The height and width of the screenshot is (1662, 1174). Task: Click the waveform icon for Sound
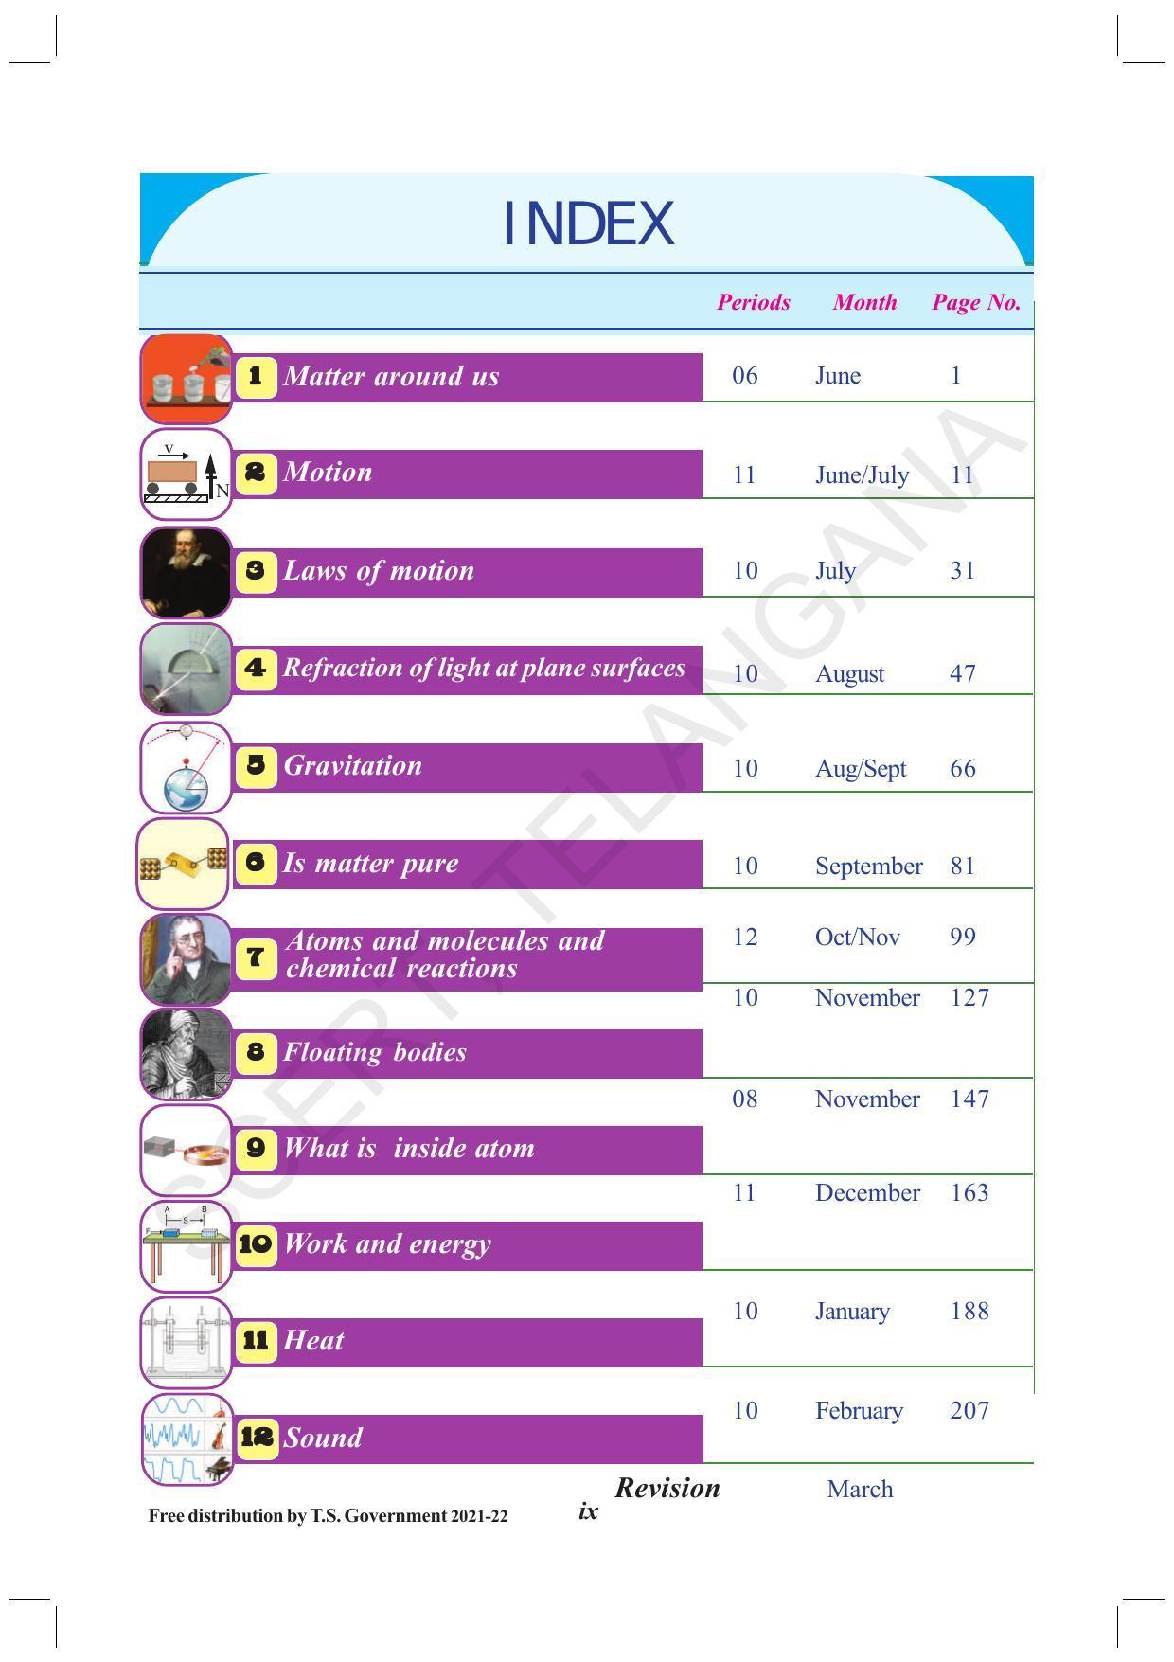tap(187, 1439)
